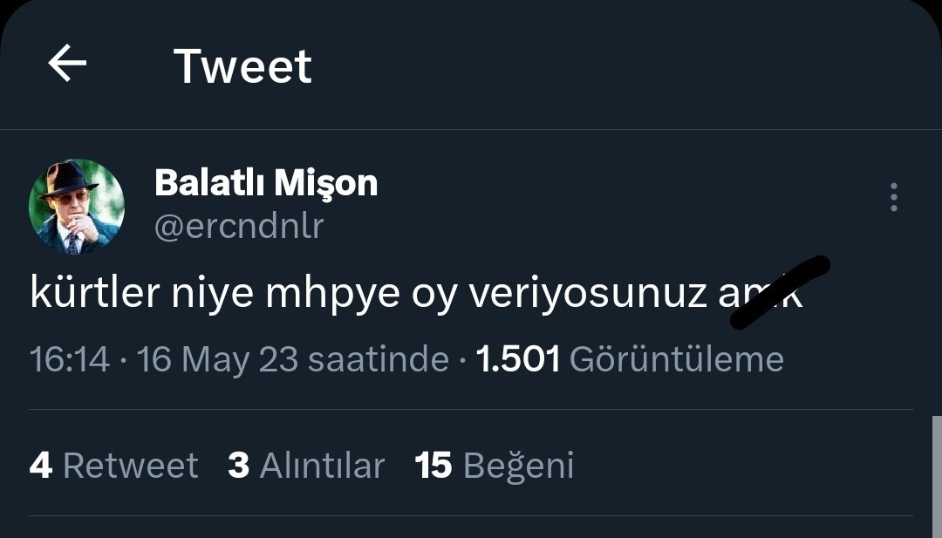Open the 15 Beğeni likes list
Viewport: 942px width, 538px height.
click(x=495, y=466)
